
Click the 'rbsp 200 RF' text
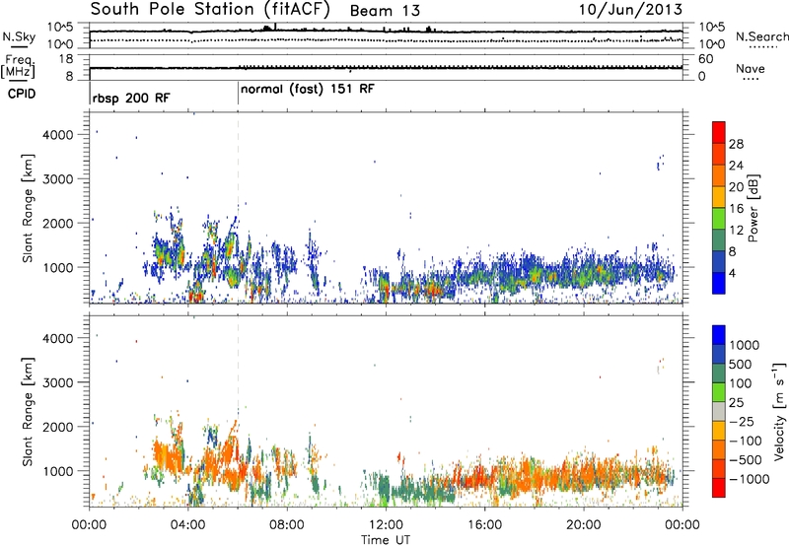pos(131,98)
